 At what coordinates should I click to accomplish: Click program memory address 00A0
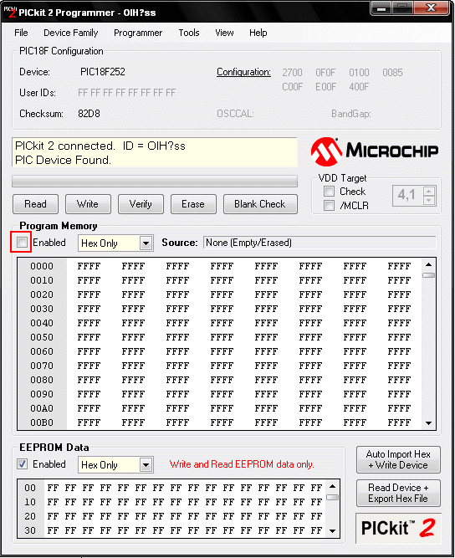(42, 408)
